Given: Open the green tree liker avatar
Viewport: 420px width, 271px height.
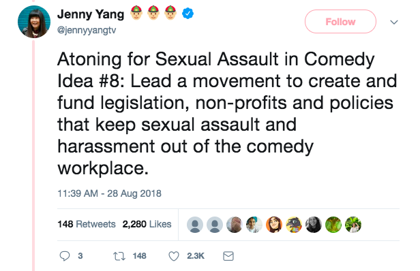Looking at the screenshot, I should (x=333, y=225).
